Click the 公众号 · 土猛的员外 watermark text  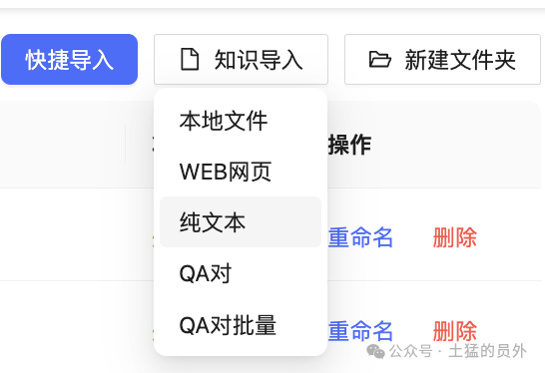pyautogui.click(x=458, y=351)
